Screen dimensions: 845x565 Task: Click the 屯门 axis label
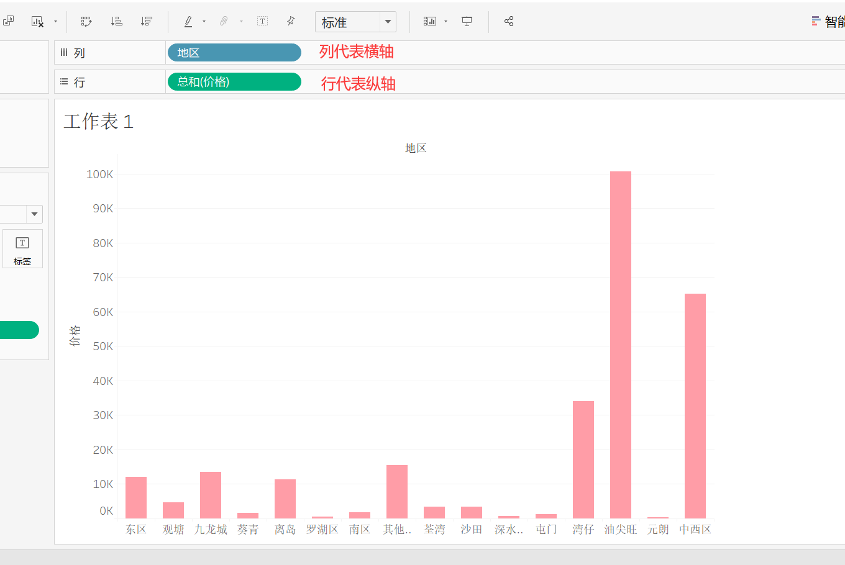(546, 529)
